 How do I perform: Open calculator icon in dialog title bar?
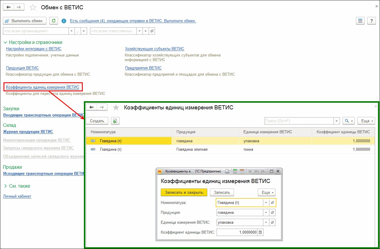[235, 171]
